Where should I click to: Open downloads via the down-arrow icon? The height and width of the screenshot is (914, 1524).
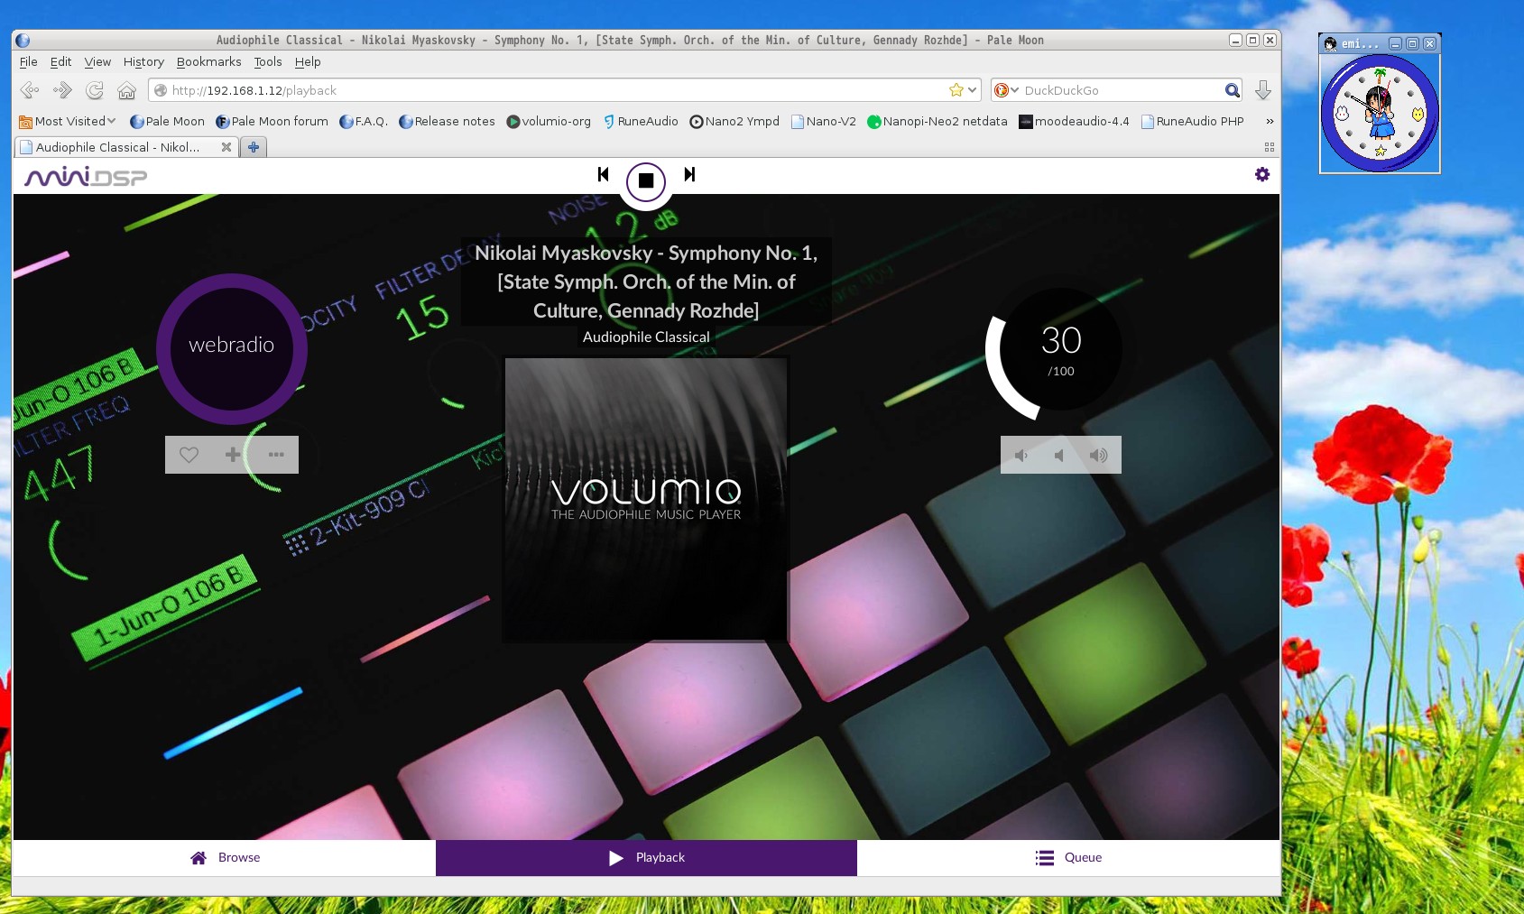[x=1262, y=89]
